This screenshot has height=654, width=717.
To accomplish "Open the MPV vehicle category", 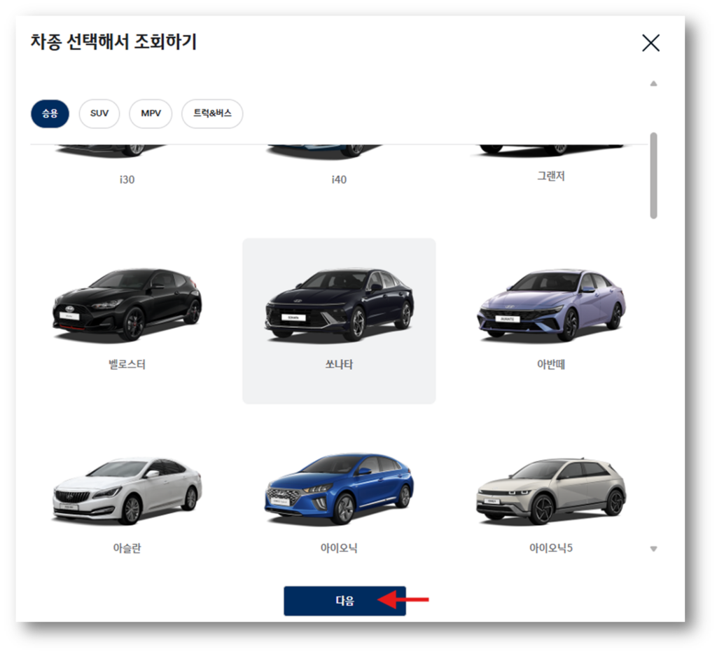I will 151,114.
